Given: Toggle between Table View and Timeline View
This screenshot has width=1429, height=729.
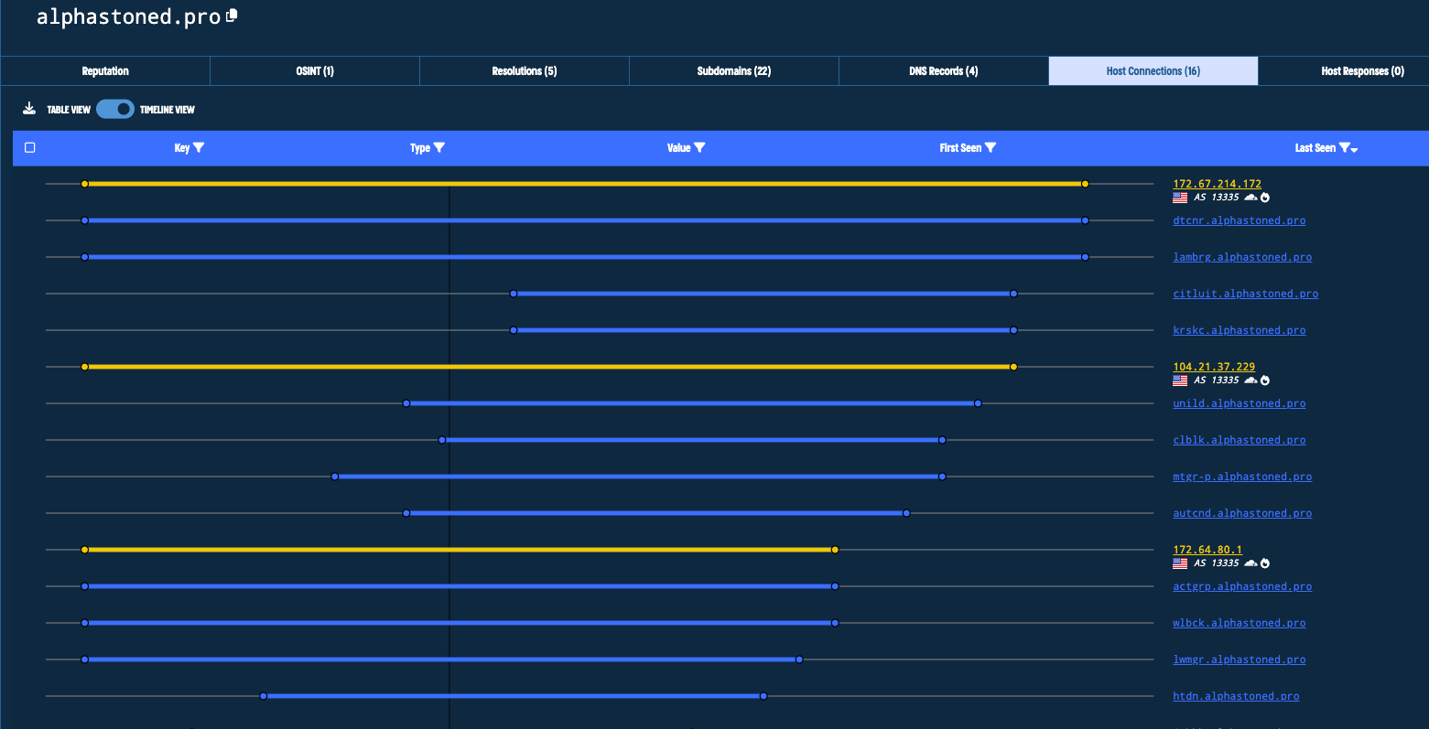Looking at the screenshot, I should pyautogui.click(x=115, y=109).
